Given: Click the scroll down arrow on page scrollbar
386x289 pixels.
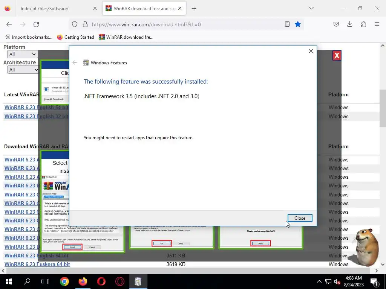Looking at the screenshot, I should pyautogui.click(x=383, y=265).
